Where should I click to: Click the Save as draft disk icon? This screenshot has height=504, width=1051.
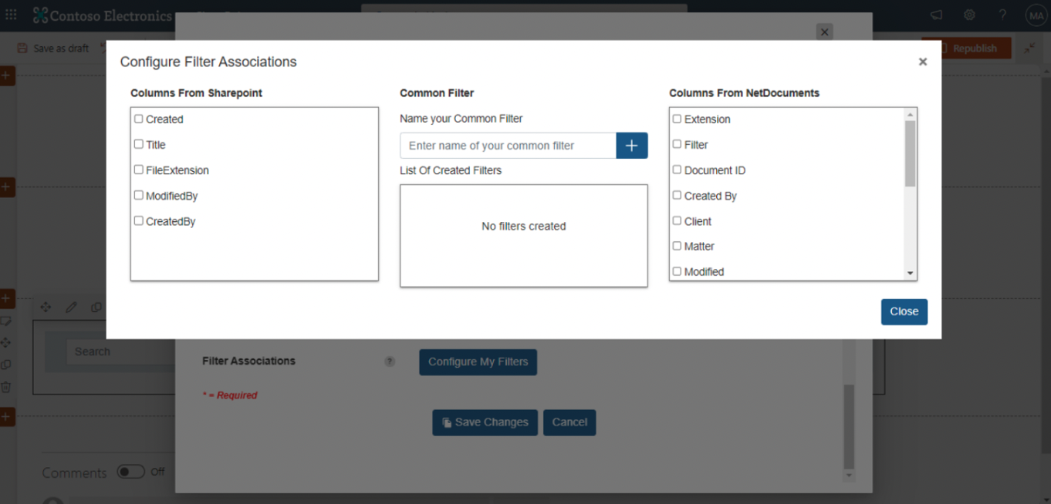point(22,48)
